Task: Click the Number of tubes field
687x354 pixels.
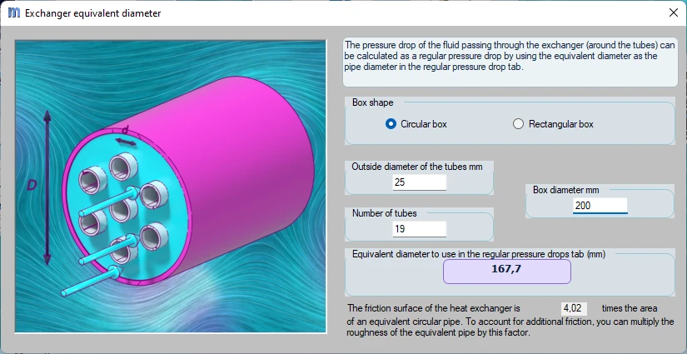Action: point(420,229)
